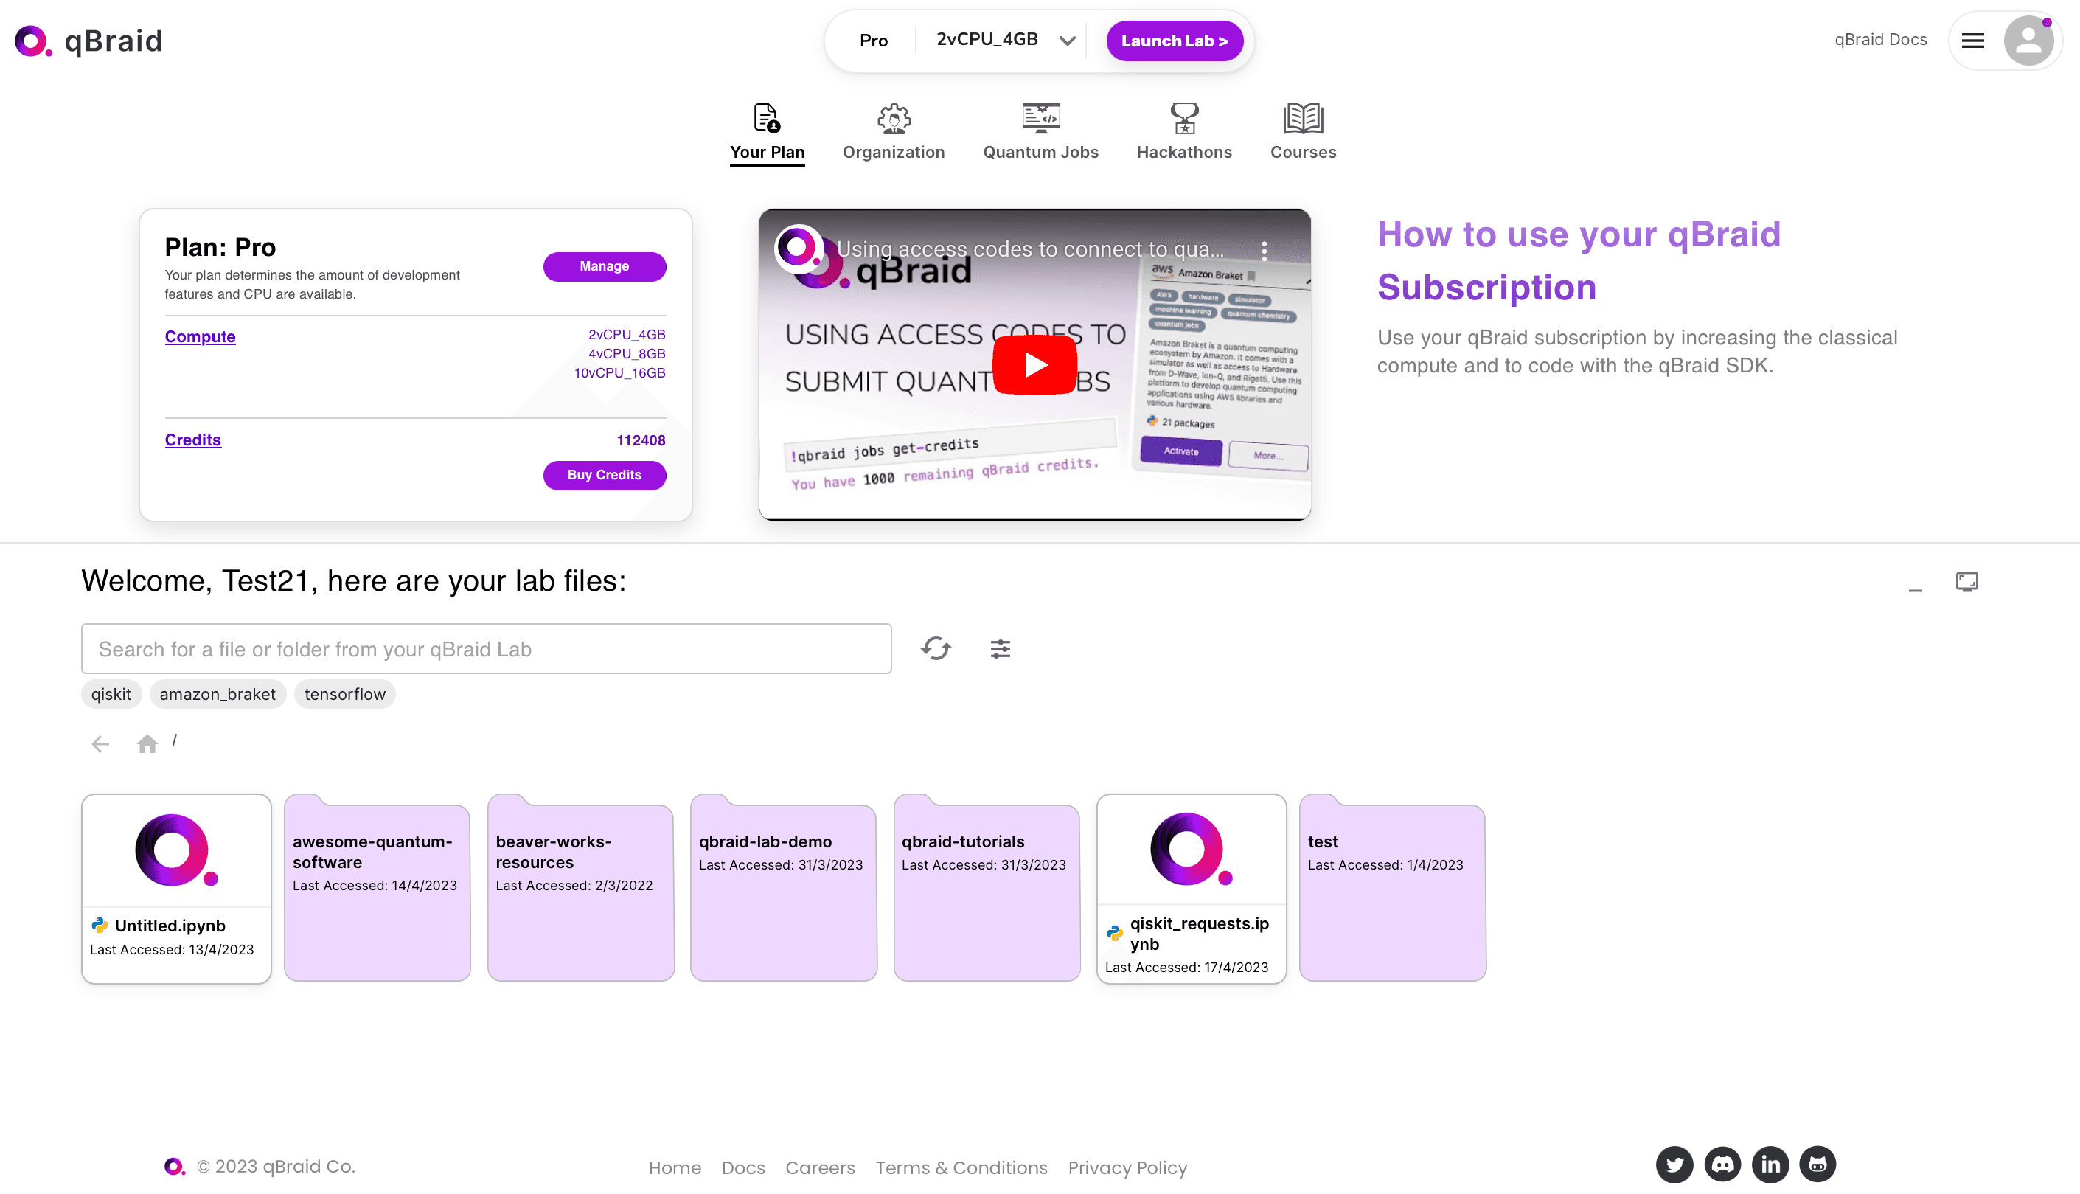Open the hamburger menu icon
The width and height of the screenshot is (2080, 1194).
(x=1972, y=40)
